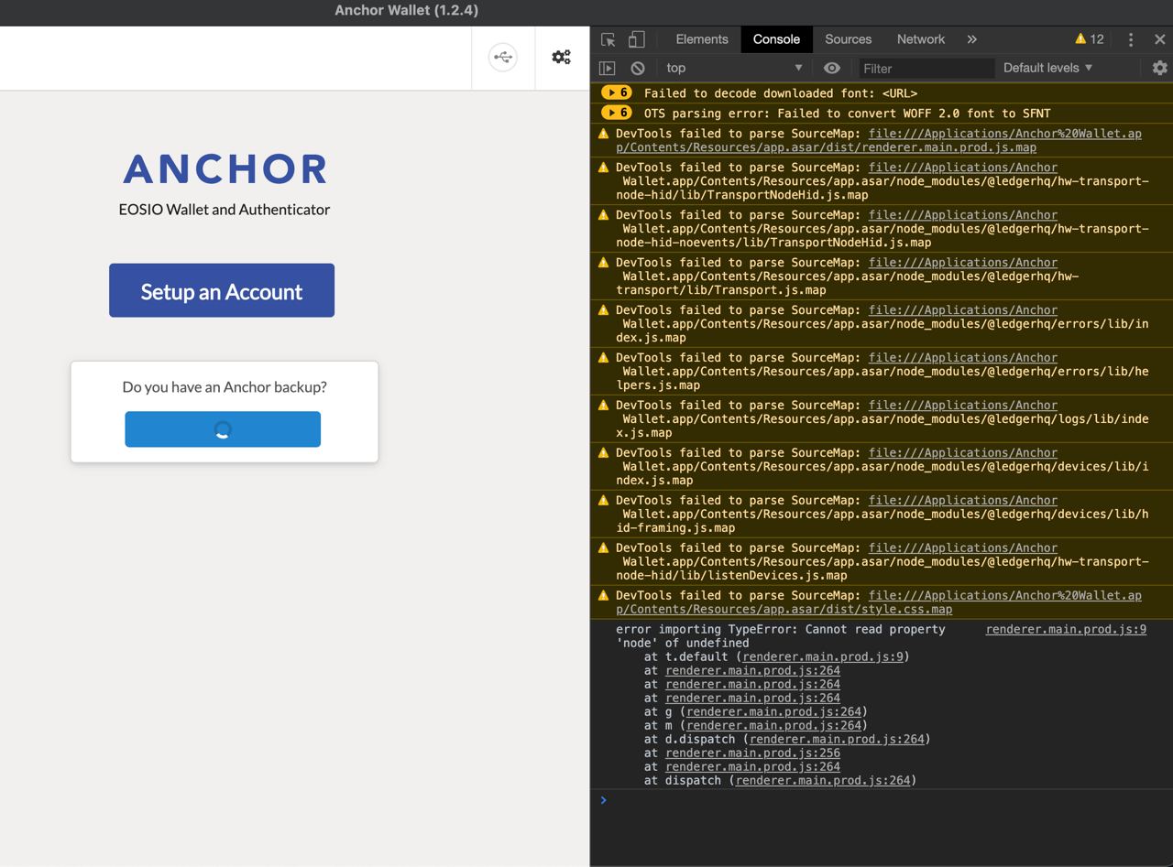This screenshot has height=867, width=1173.
Task: Open the settings gears icon in Anchor
Action: [x=561, y=58]
